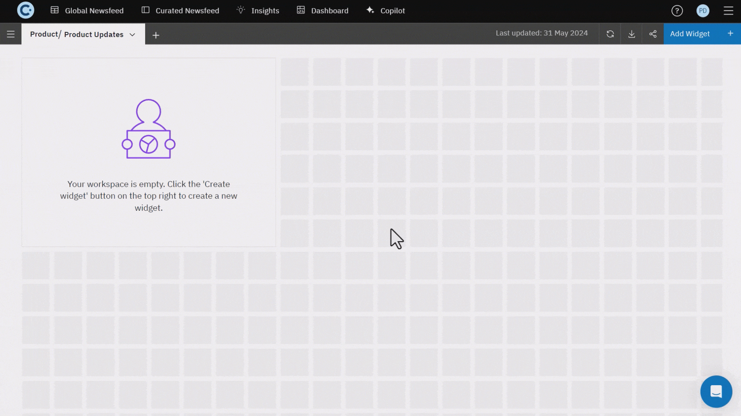
Task: Open the help question mark icon
Action: [x=677, y=11]
